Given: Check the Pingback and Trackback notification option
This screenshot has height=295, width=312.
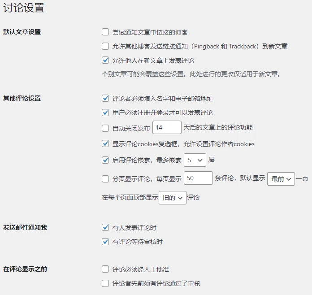Looking at the screenshot, I should [105, 46].
